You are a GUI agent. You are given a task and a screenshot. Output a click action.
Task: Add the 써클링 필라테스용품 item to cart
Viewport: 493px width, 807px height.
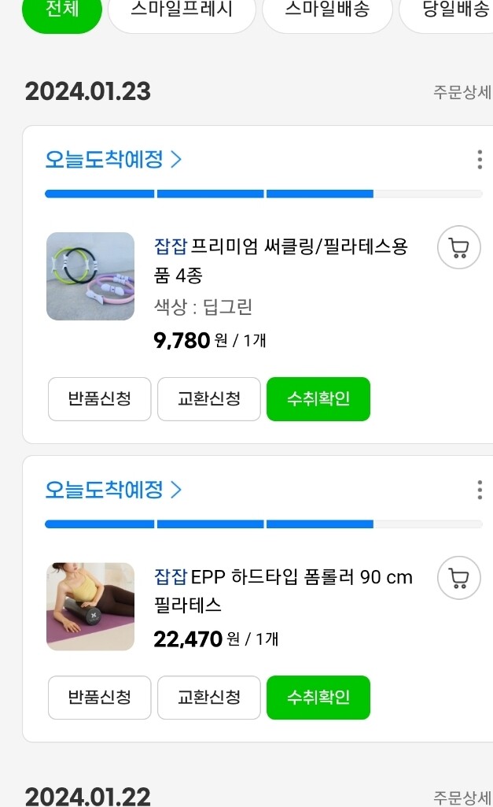pyautogui.click(x=458, y=247)
